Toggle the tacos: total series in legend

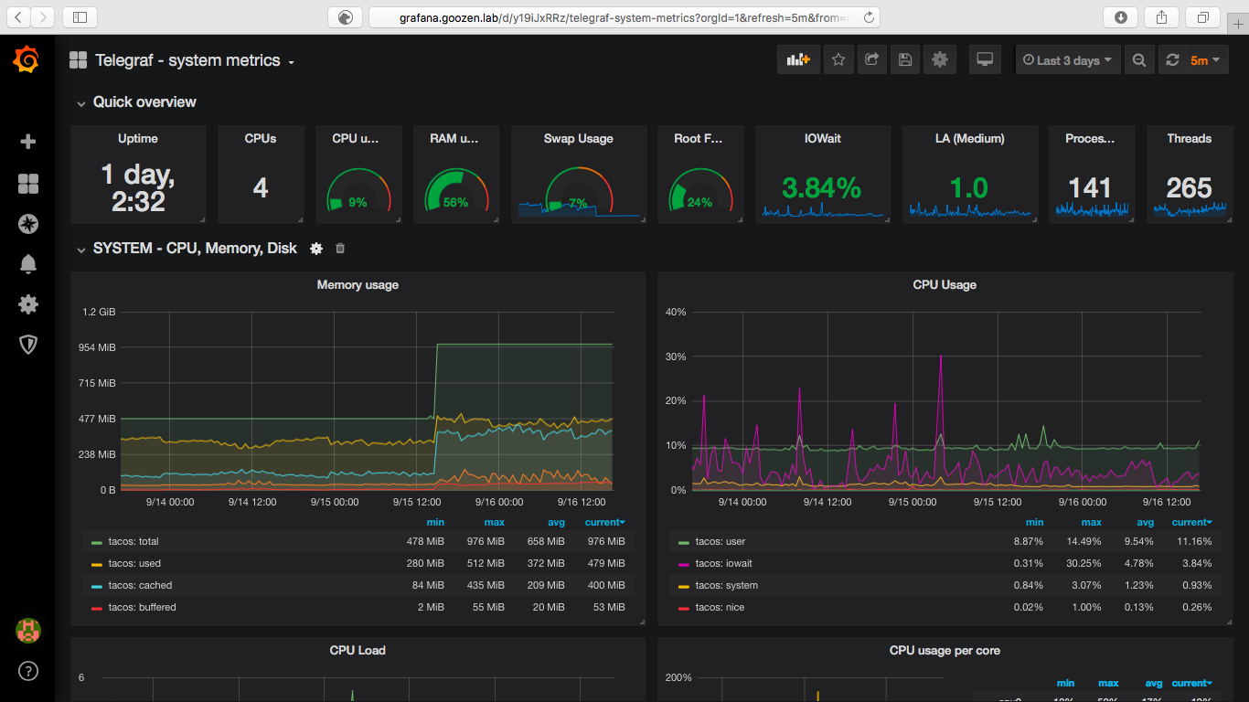coord(133,541)
